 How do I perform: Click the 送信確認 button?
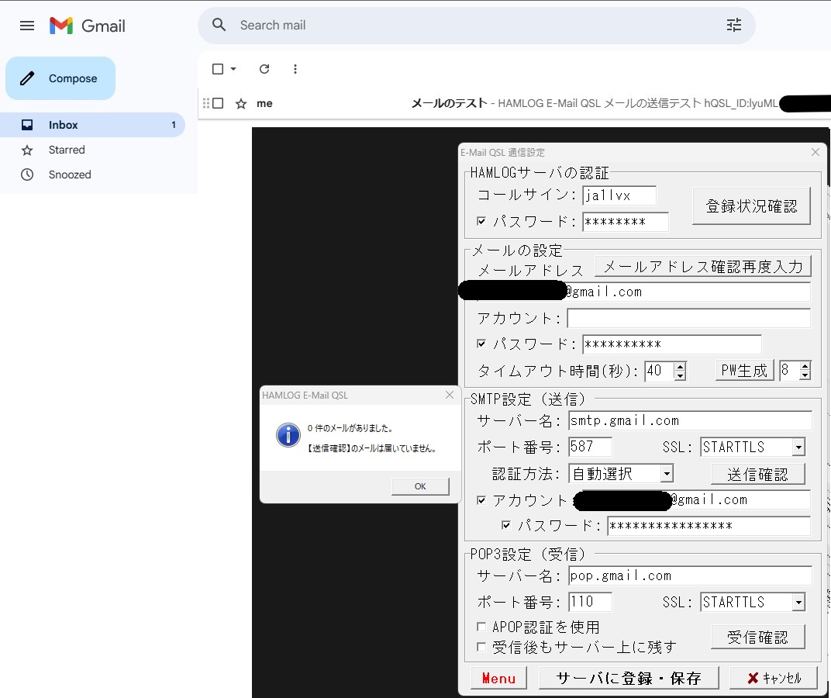click(757, 474)
